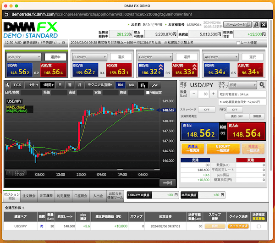
Task: Switch chart to candlestick display icon
Action: click(143, 85)
